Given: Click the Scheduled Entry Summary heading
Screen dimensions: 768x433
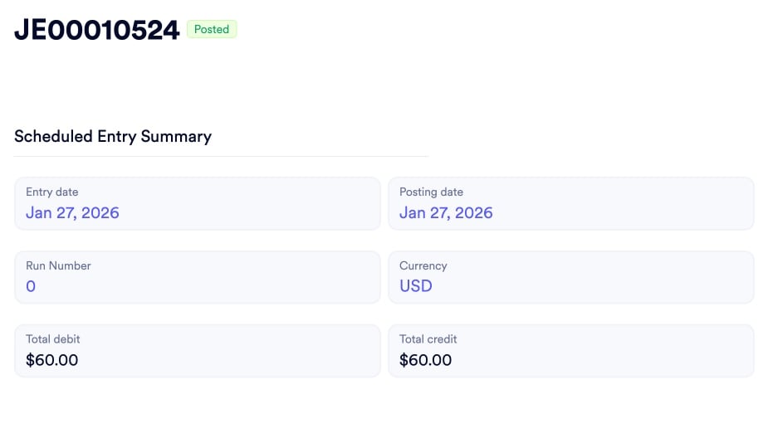Looking at the screenshot, I should coord(113,136).
